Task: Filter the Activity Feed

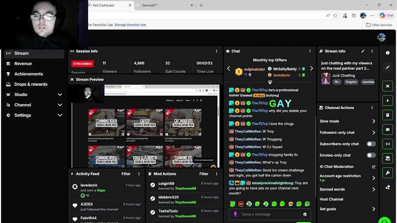Action: 126,174
